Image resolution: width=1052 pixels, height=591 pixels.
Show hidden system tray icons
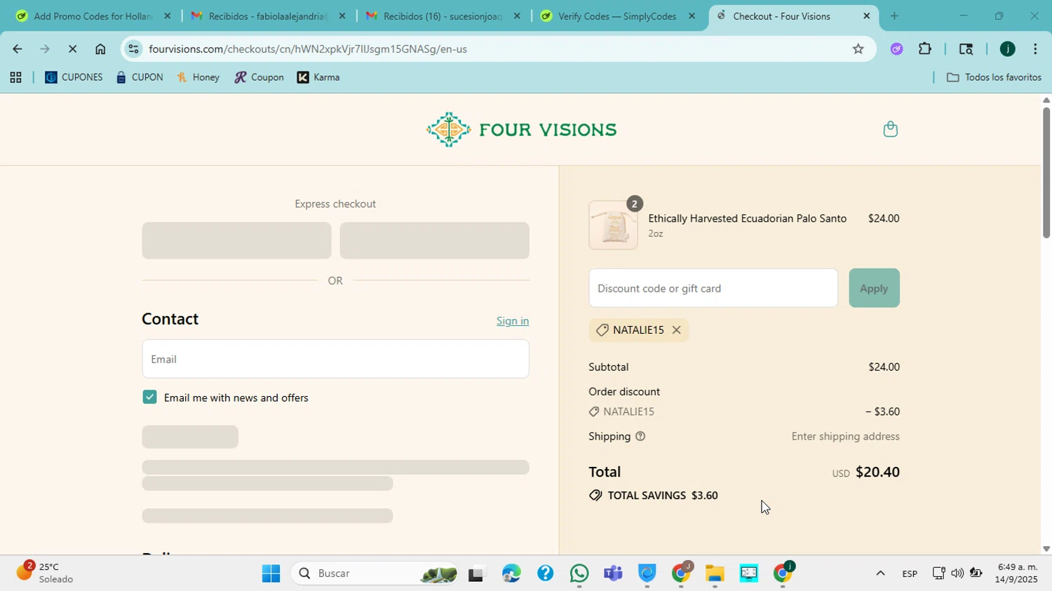[880, 573]
